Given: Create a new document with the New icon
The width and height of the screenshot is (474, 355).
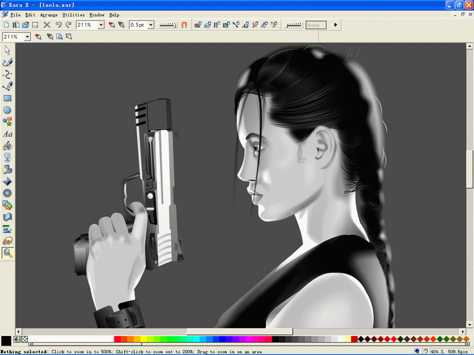Looking at the screenshot, I should point(7,25).
